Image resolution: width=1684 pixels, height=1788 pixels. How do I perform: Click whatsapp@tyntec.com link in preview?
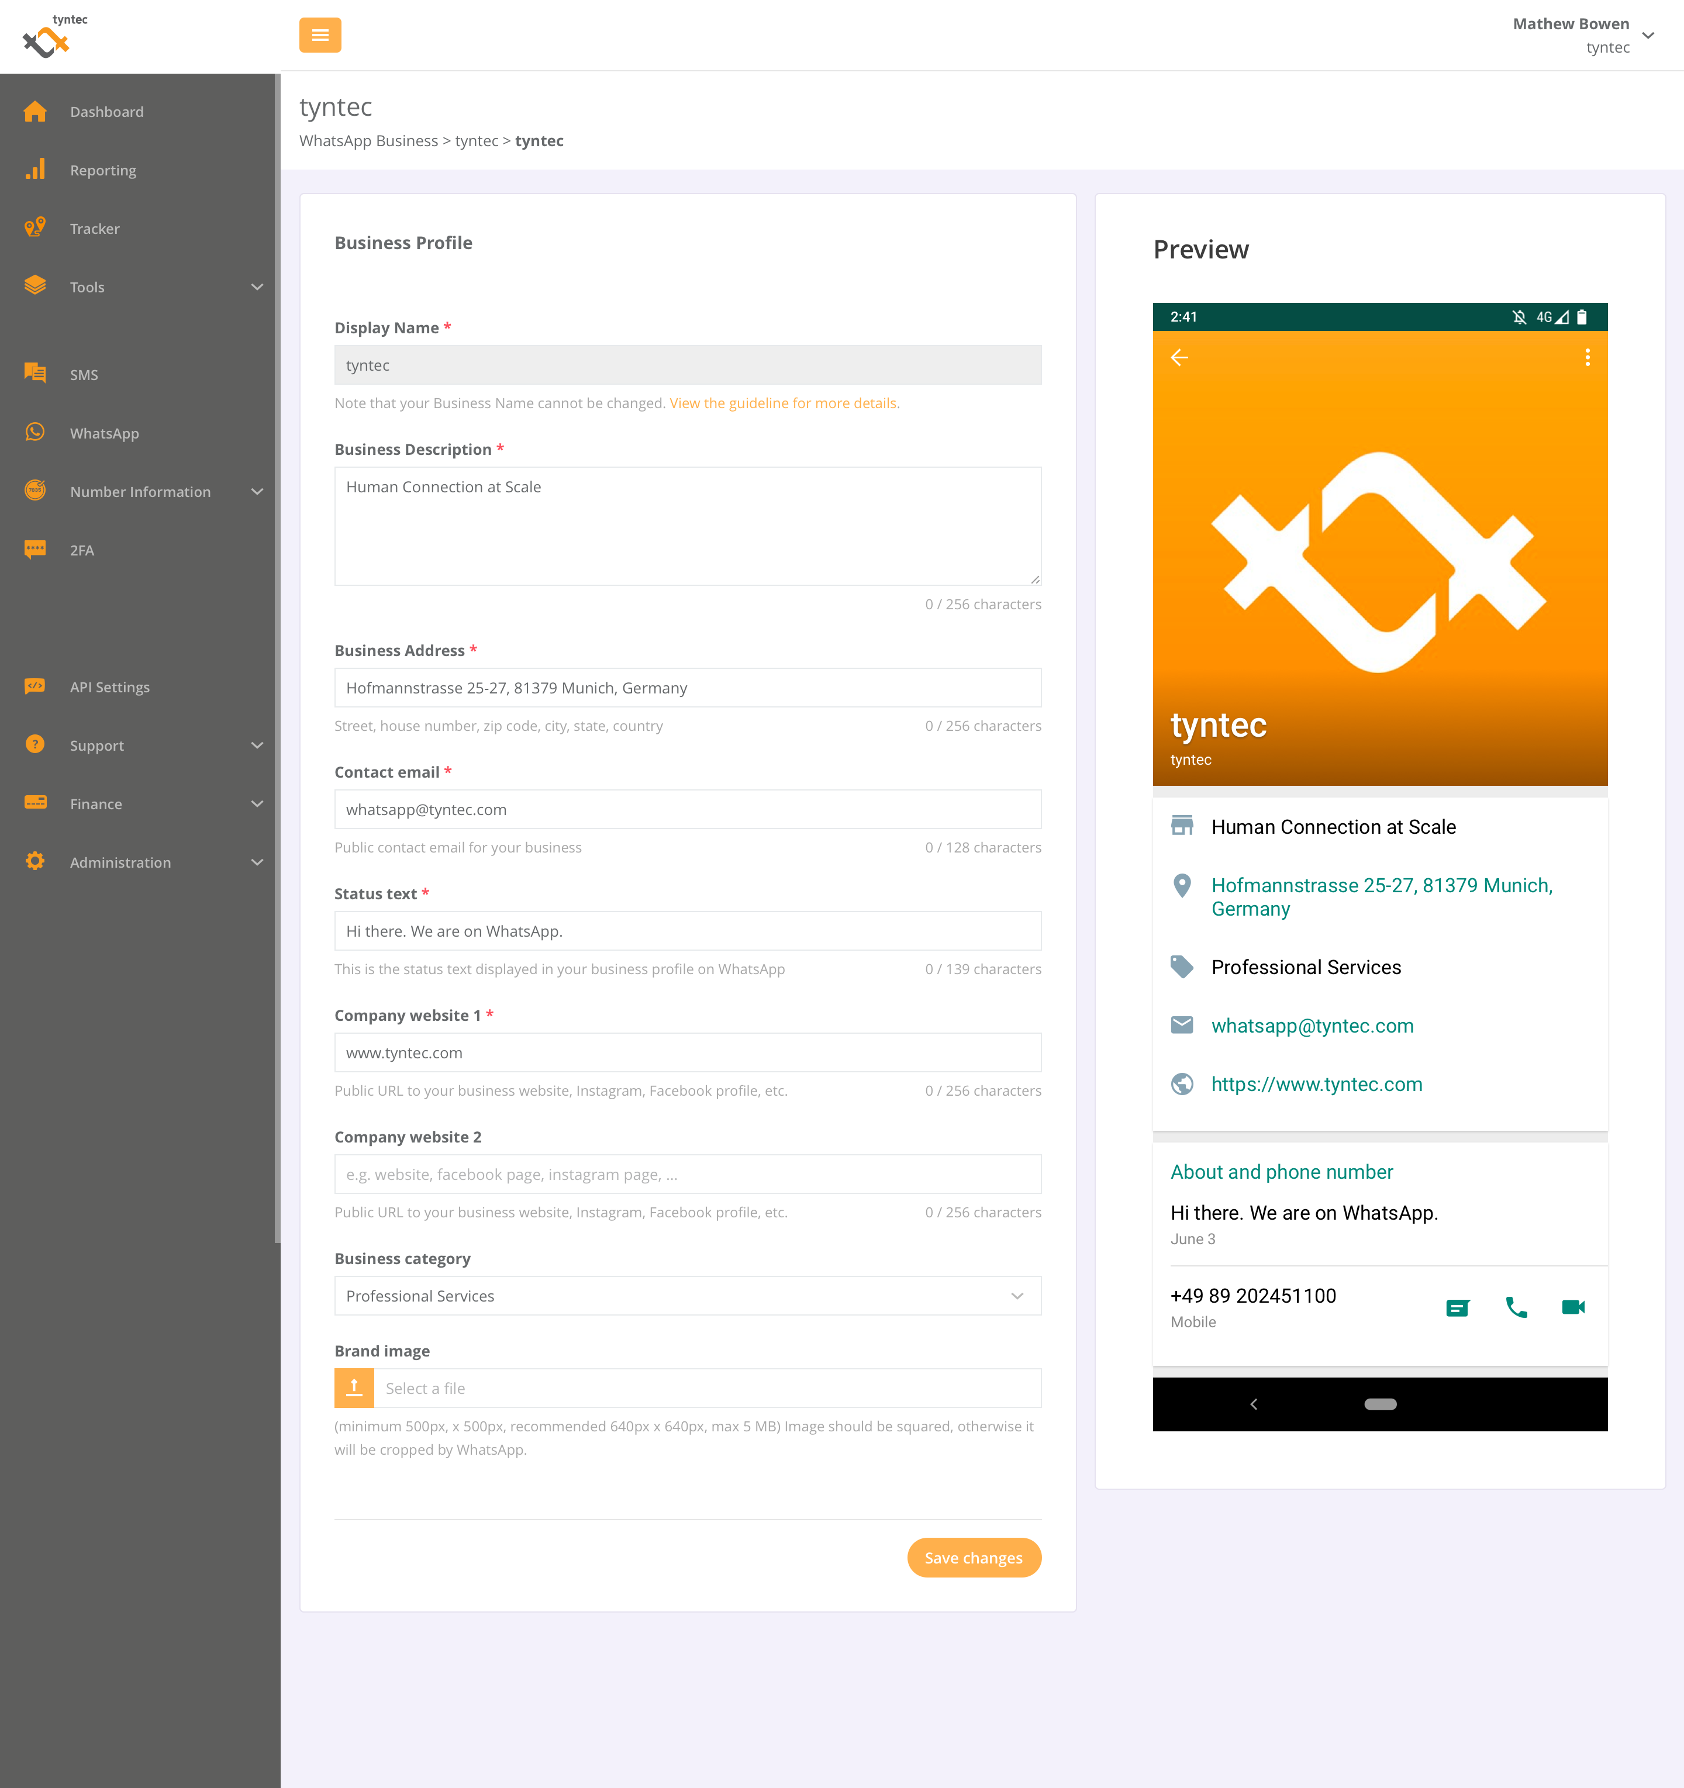(1313, 1026)
